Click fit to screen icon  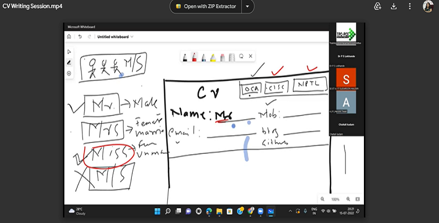[358, 199]
